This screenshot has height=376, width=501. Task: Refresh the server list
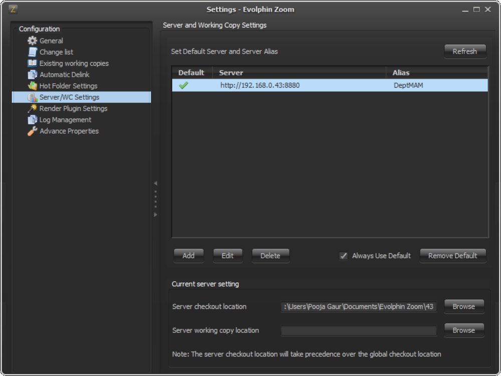(465, 51)
